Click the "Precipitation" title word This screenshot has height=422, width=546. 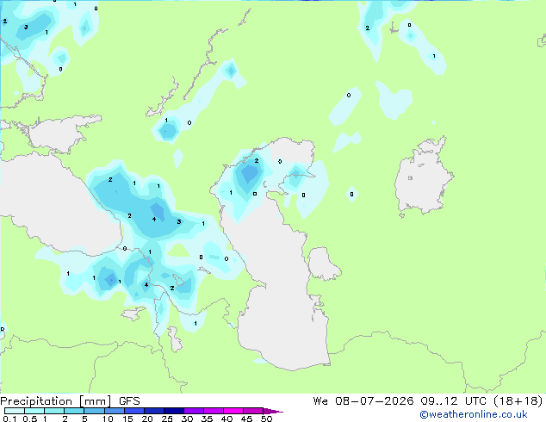36,401
